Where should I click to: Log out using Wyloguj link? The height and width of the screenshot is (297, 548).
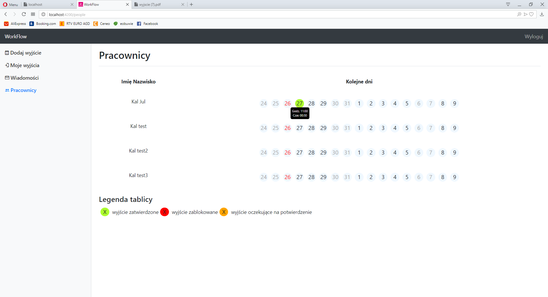[534, 37]
